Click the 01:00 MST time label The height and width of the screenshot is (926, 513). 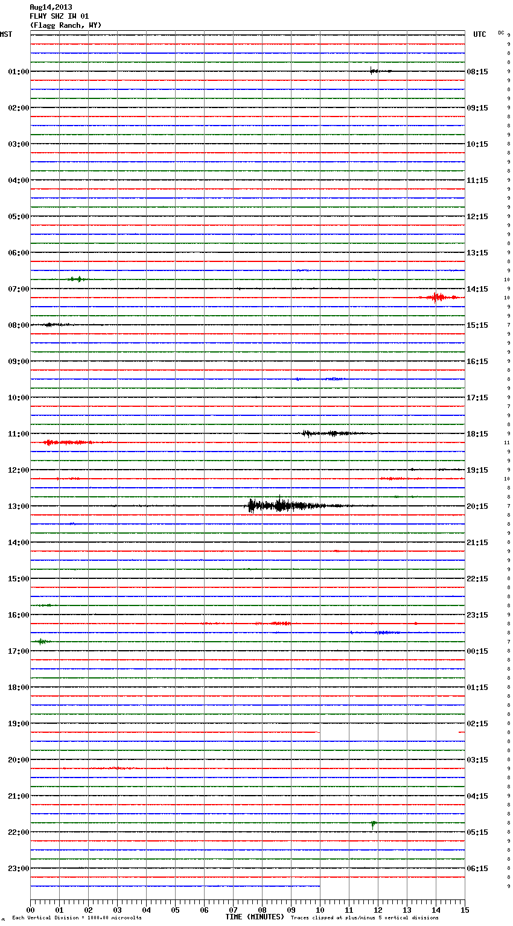tap(18, 72)
